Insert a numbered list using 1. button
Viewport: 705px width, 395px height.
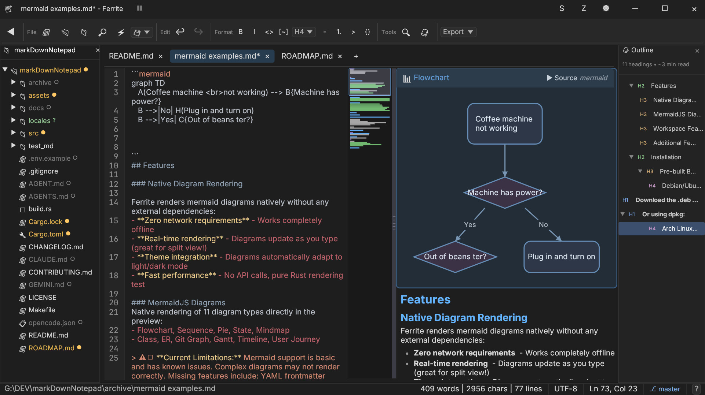pos(339,32)
